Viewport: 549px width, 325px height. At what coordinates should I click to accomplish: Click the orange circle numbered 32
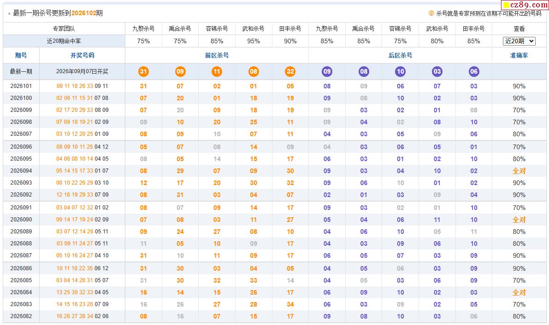[x=290, y=71]
